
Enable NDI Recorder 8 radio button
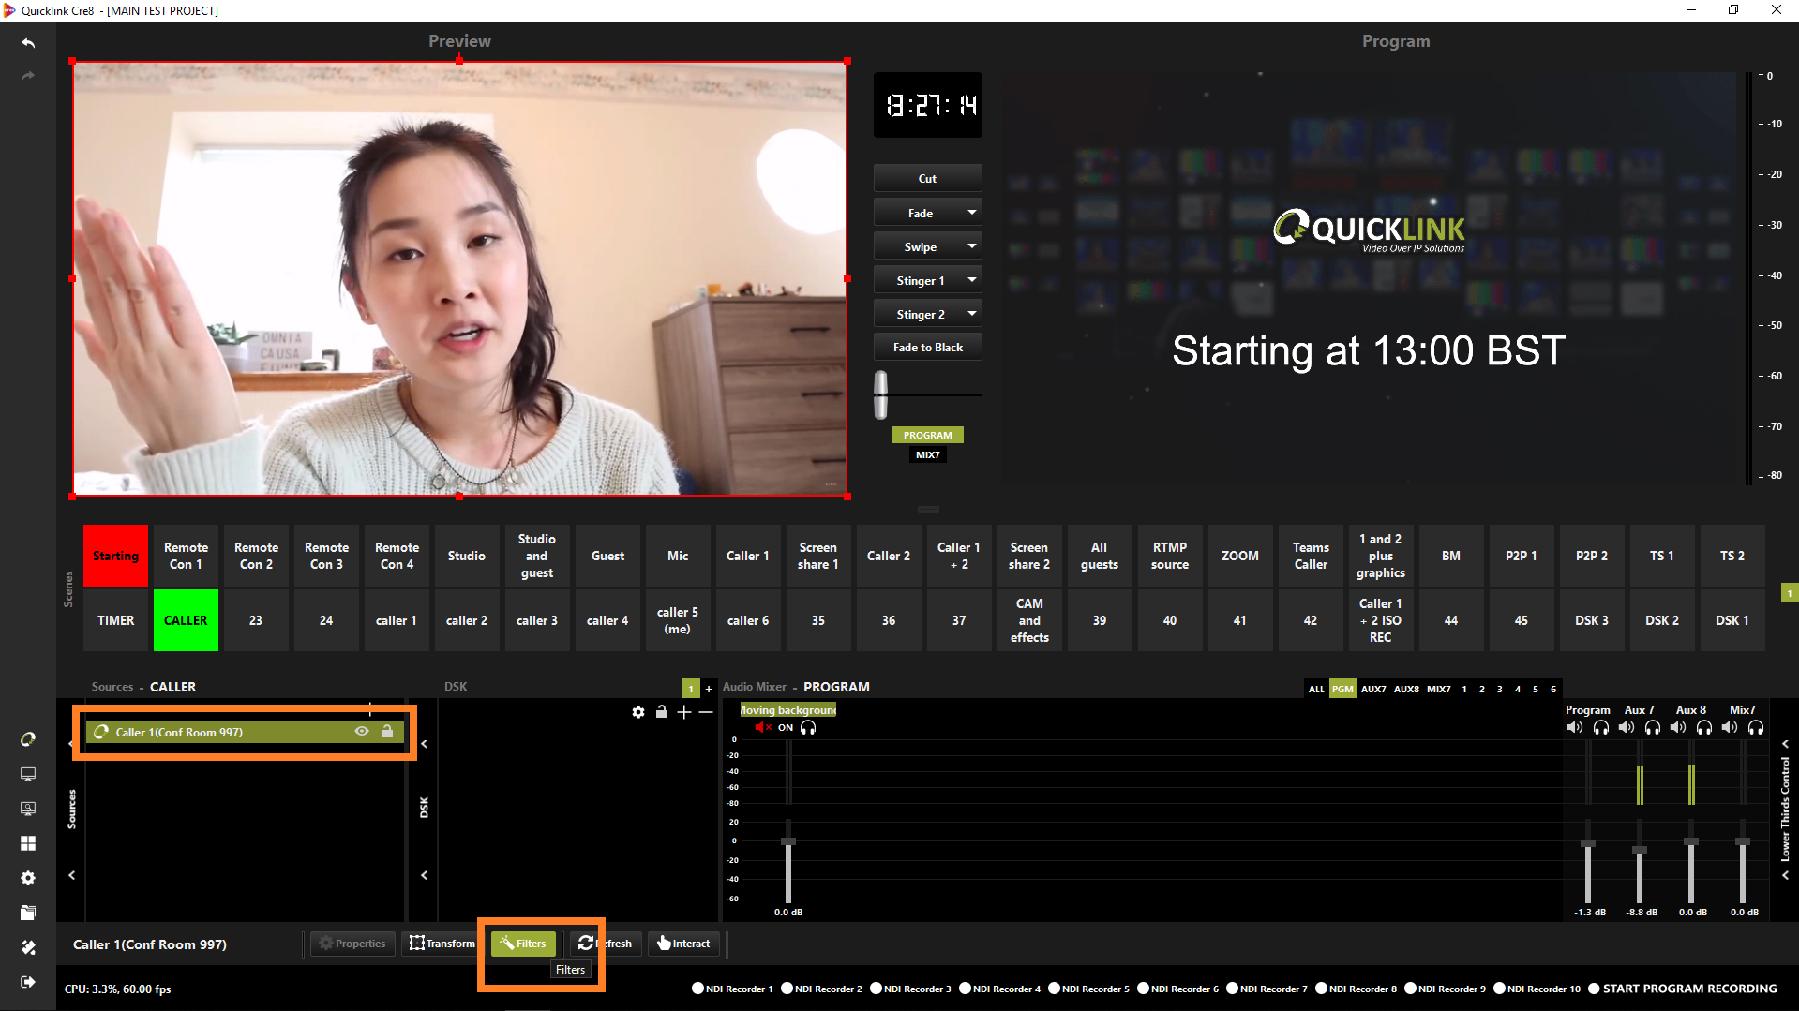point(1321,989)
